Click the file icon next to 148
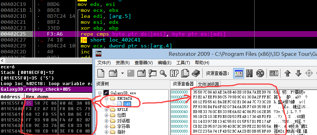This screenshot has height=135, width=317. tap(120, 104)
